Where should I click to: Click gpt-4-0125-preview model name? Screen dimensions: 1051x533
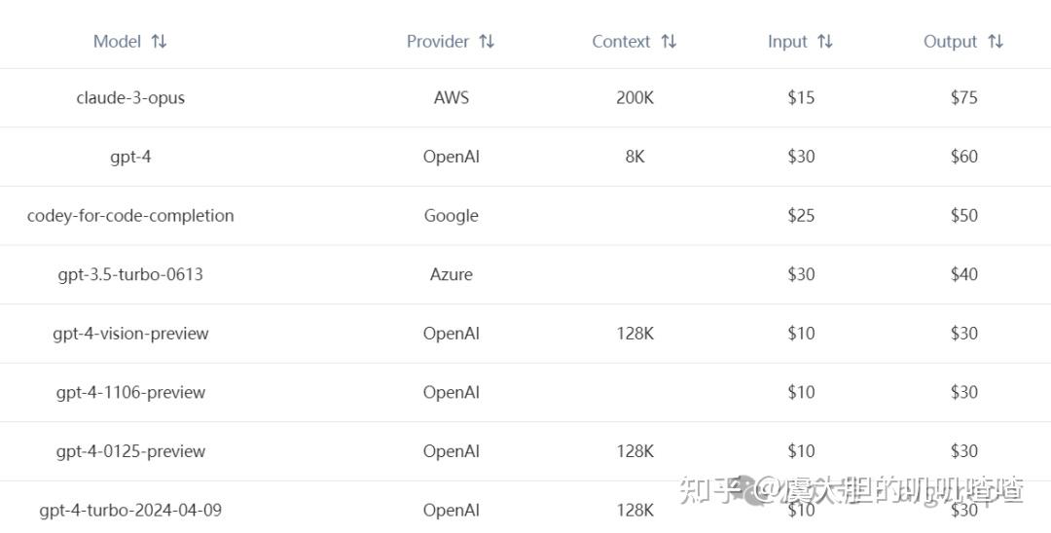pyautogui.click(x=130, y=451)
